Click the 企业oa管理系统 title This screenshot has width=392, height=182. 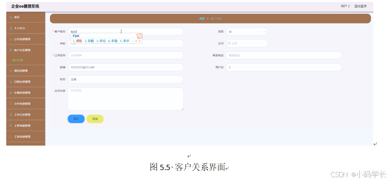[25, 6]
